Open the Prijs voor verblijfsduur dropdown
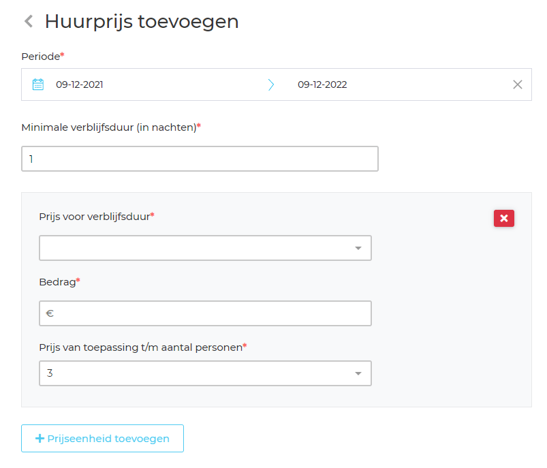This screenshot has width=547, height=468. (205, 248)
